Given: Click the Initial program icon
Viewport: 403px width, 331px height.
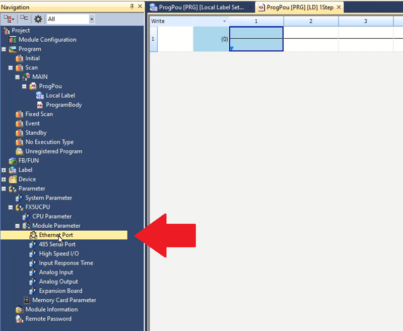Looking at the screenshot, I should [x=19, y=58].
